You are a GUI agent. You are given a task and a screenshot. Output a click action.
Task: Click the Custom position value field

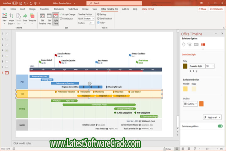tap(92, 23)
